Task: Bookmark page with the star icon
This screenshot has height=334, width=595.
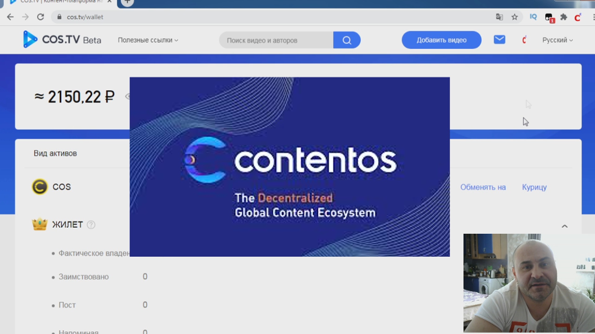Action: (515, 17)
